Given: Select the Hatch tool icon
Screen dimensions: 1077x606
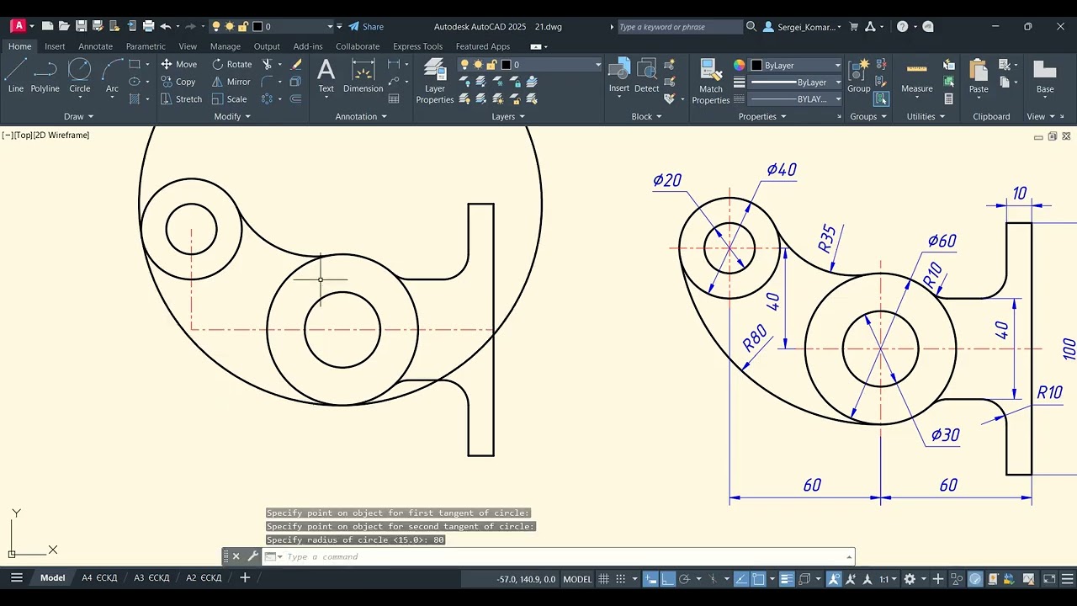Looking at the screenshot, I should (135, 98).
